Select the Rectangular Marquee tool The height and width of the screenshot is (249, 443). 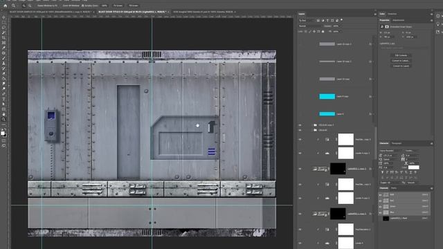point(3,23)
